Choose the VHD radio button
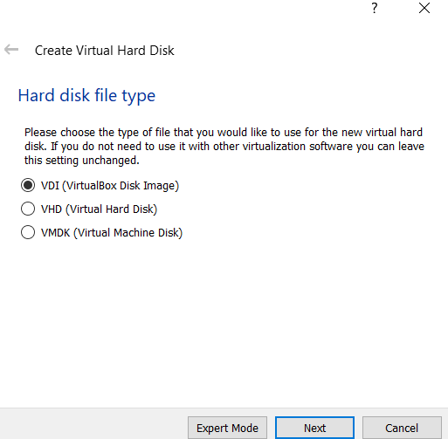Viewport: 448px width, 439px height. [x=28, y=209]
